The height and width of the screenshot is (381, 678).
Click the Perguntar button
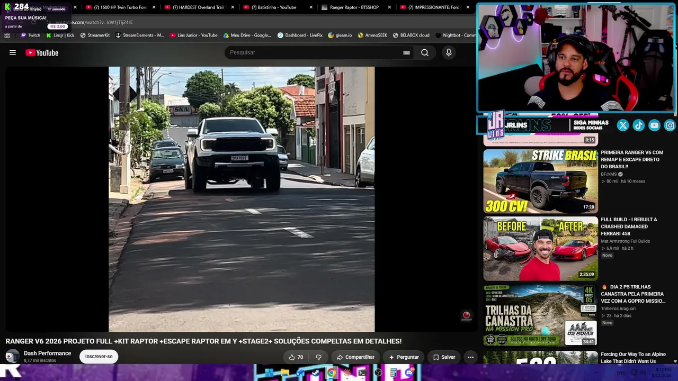pos(404,357)
